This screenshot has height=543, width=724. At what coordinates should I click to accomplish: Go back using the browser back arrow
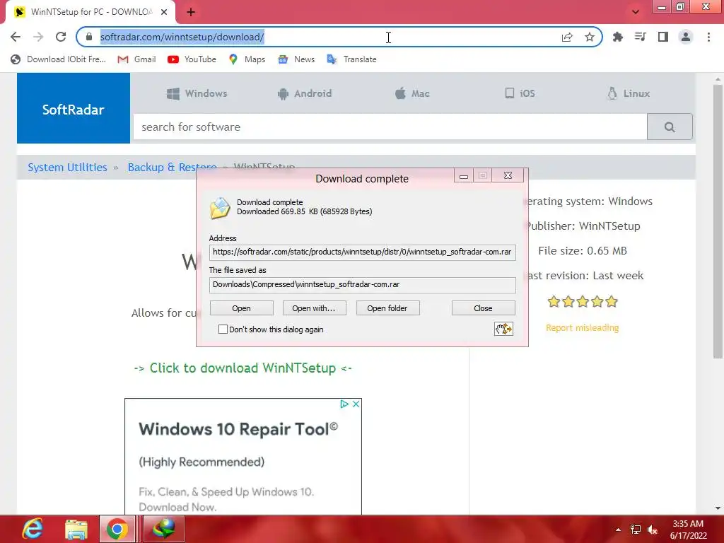pyautogui.click(x=16, y=37)
